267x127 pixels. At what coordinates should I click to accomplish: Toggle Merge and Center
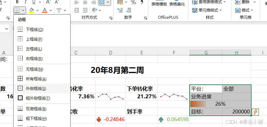coord(102,2)
